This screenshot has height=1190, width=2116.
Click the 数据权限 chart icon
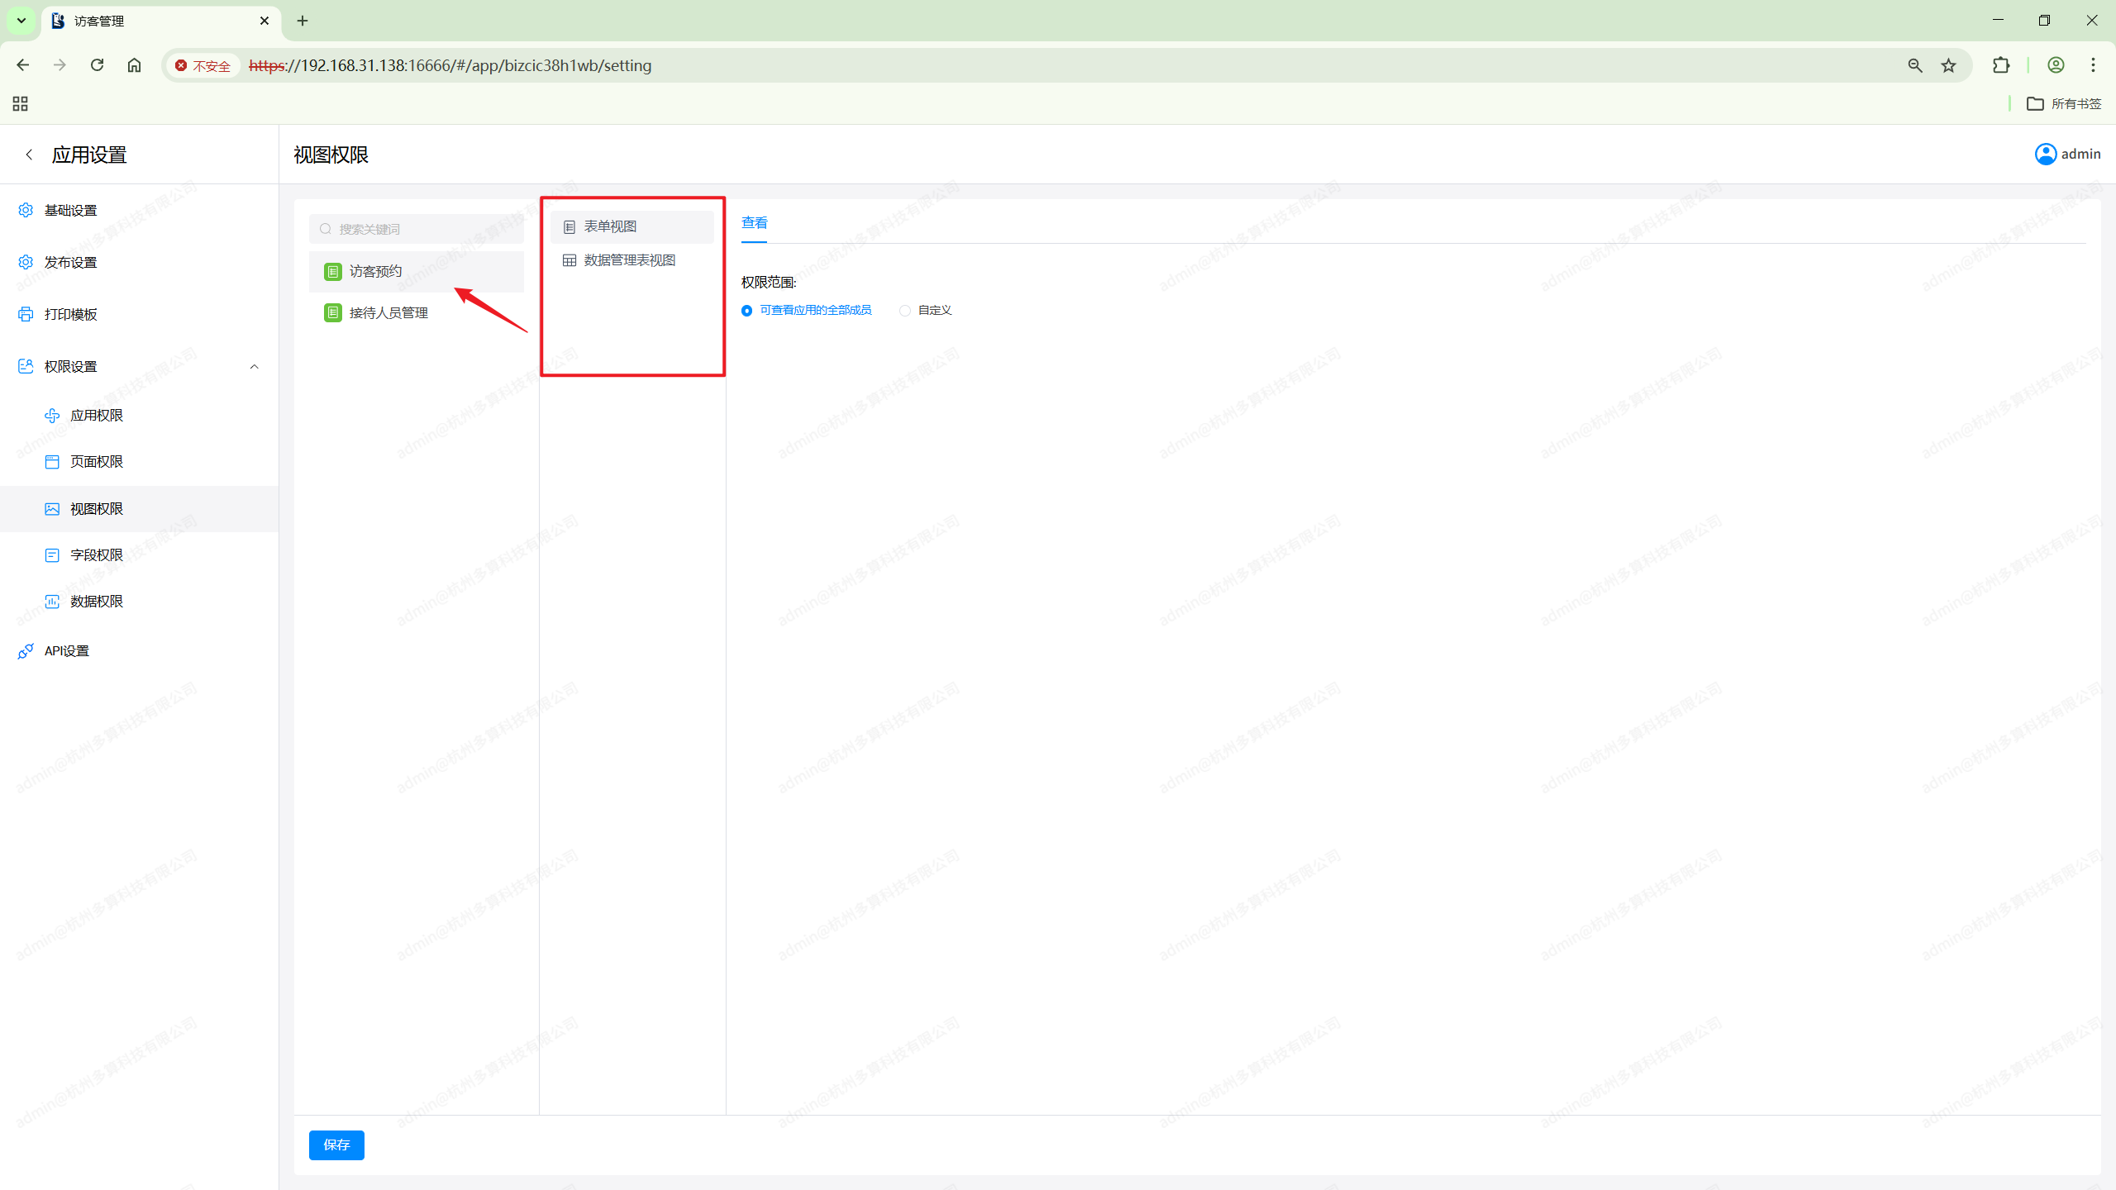coord(52,601)
